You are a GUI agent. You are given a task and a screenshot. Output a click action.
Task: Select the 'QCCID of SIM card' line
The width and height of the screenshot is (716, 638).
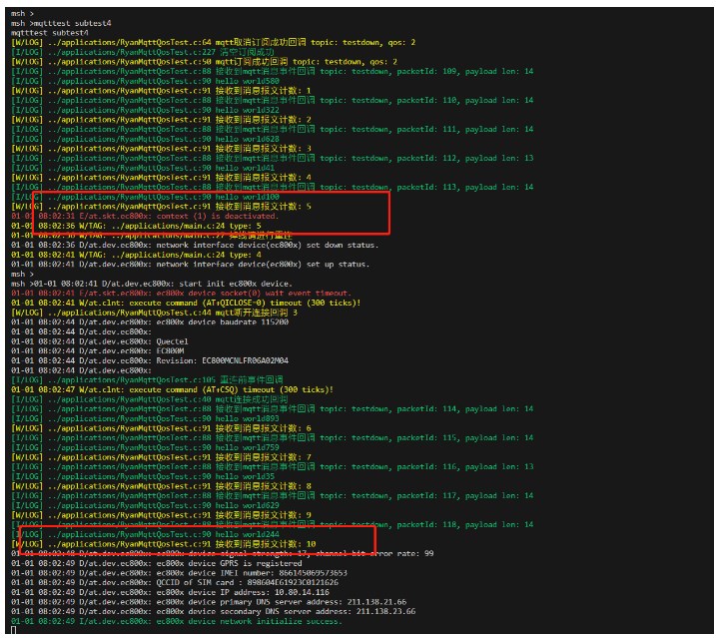coord(175,582)
